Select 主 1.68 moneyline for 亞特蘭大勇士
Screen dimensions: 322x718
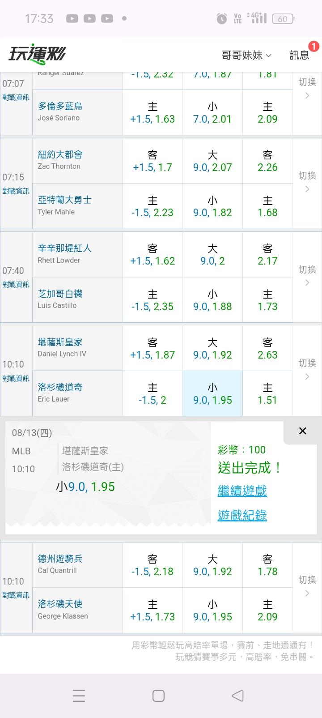click(x=267, y=206)
